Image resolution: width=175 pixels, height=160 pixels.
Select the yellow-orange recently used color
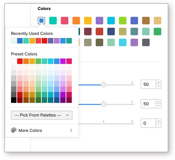tap(32, 41)
